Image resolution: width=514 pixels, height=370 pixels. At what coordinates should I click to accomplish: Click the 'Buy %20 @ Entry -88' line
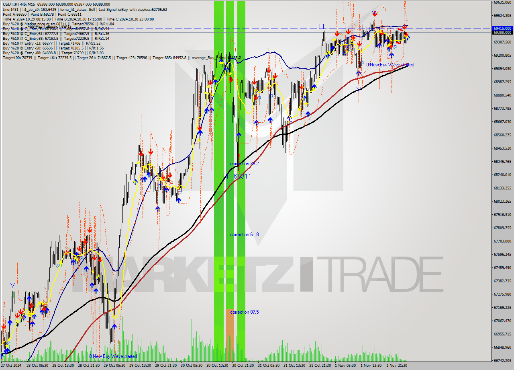click(x=53, y=53)
